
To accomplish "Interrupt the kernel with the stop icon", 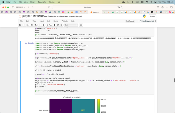I will click(54, 25).
